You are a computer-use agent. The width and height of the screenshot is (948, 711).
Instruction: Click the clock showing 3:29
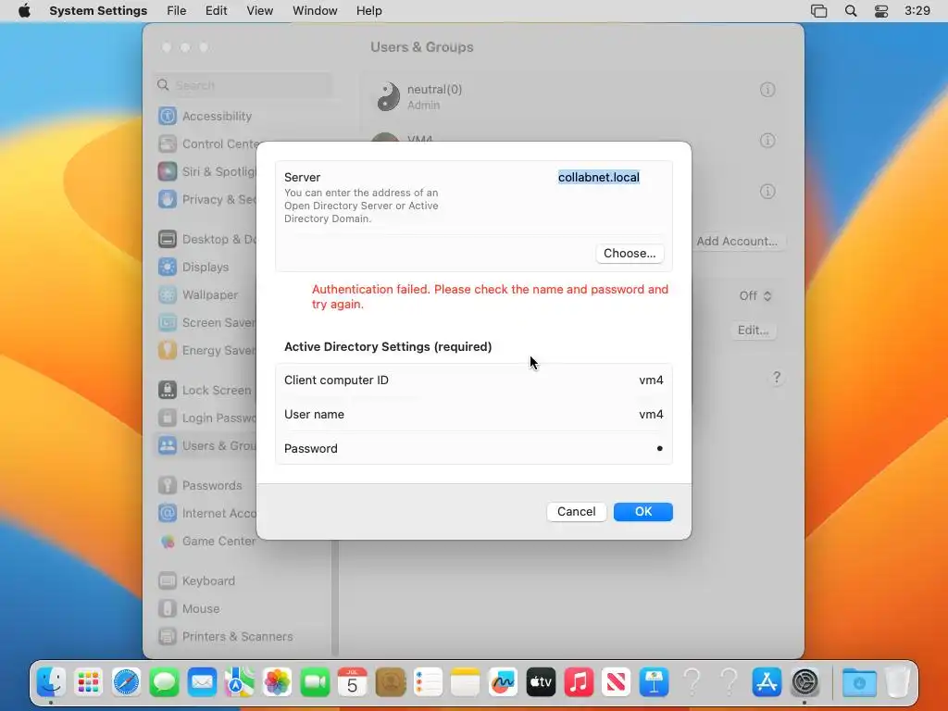click(917, 11)
